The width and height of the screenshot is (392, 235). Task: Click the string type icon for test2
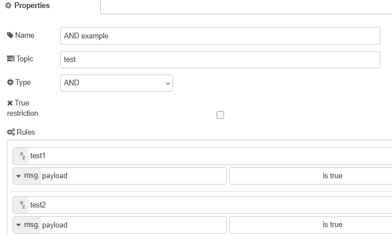coord(22,205)
